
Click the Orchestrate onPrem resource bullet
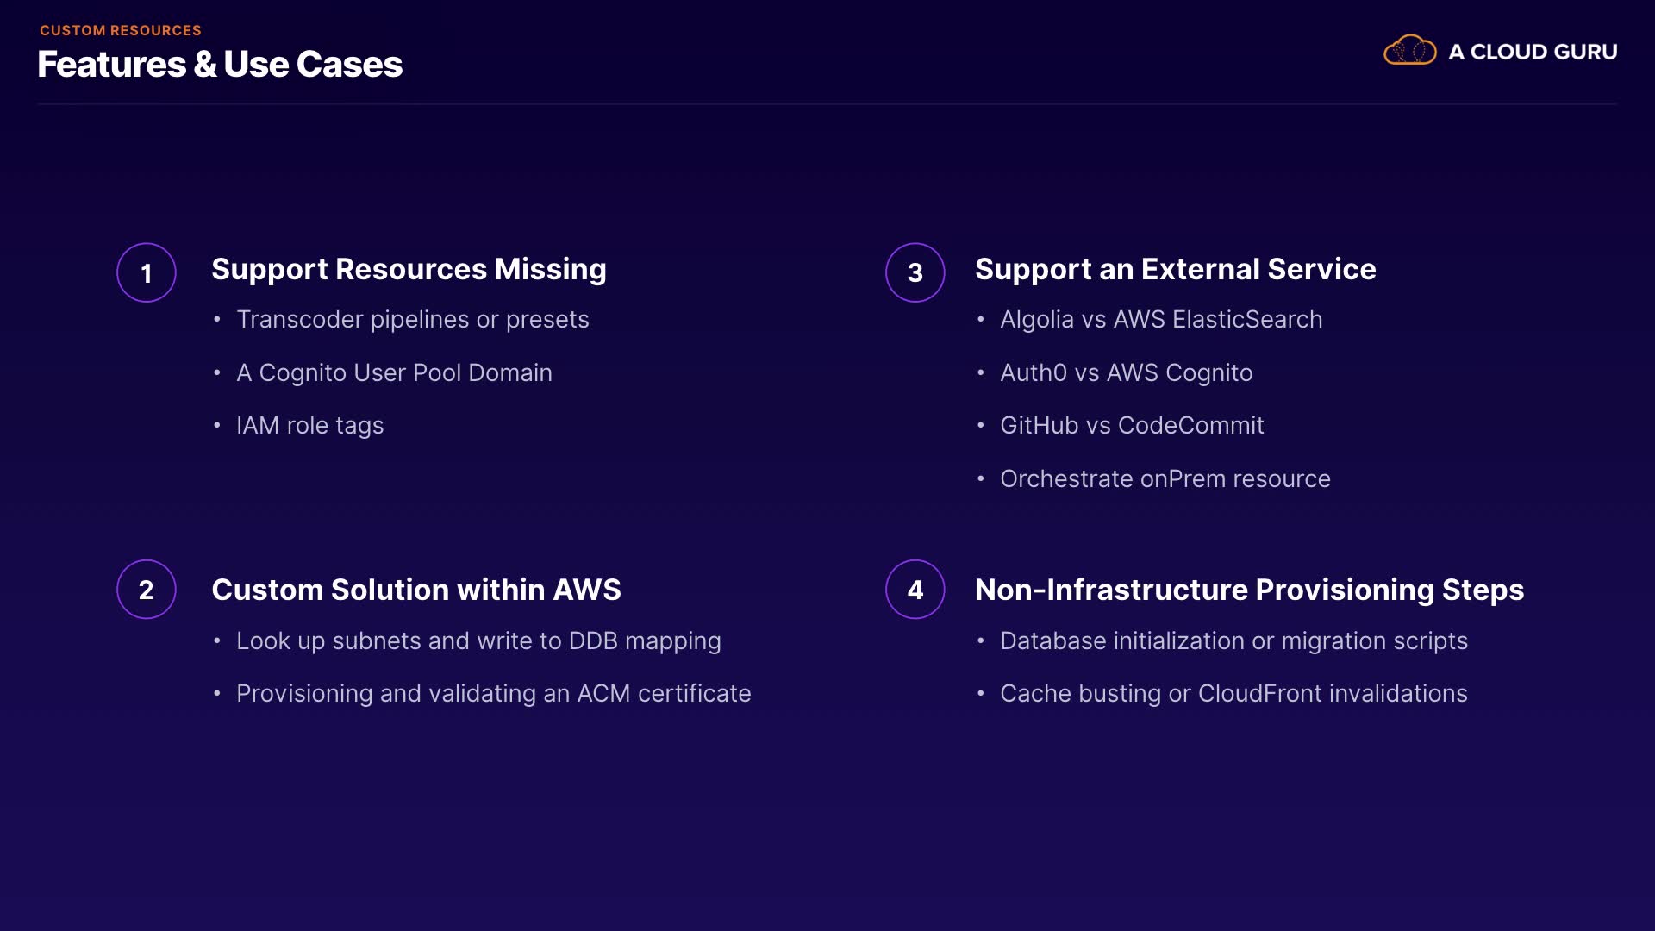1165,479
